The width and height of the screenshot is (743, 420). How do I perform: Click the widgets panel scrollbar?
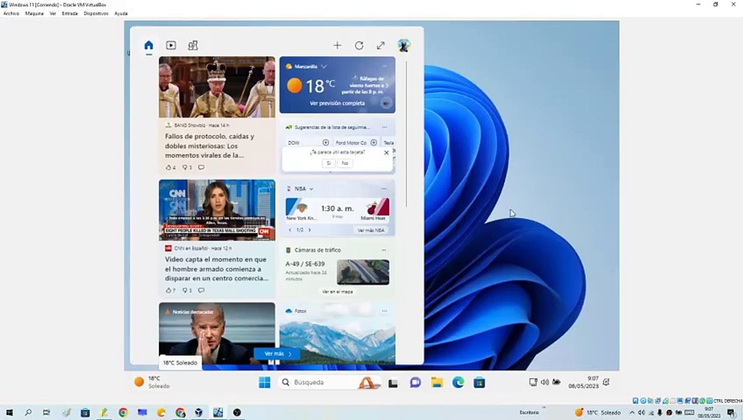coord(406,133)
